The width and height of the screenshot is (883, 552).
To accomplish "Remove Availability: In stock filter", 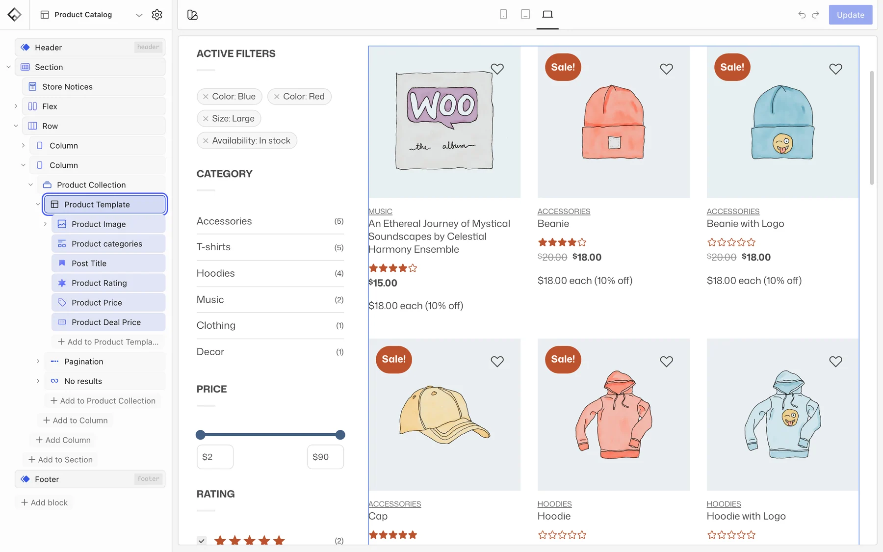I will coord(206,141).
